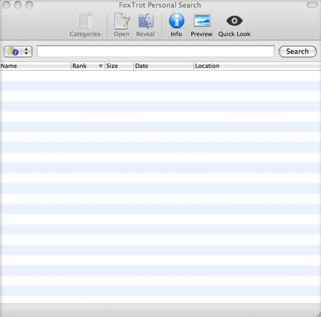Click the Search button
The height and width of the screenshot is (317, 321).
pos(297,51)
